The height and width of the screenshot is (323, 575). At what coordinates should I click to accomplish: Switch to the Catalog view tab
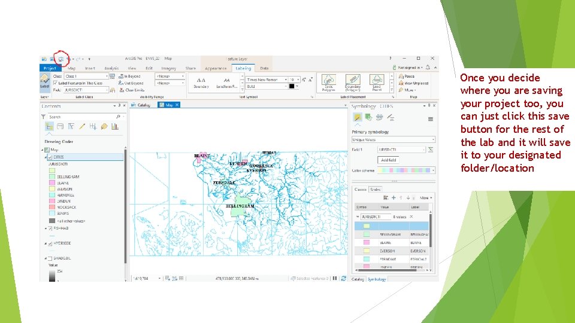(141, 105)
